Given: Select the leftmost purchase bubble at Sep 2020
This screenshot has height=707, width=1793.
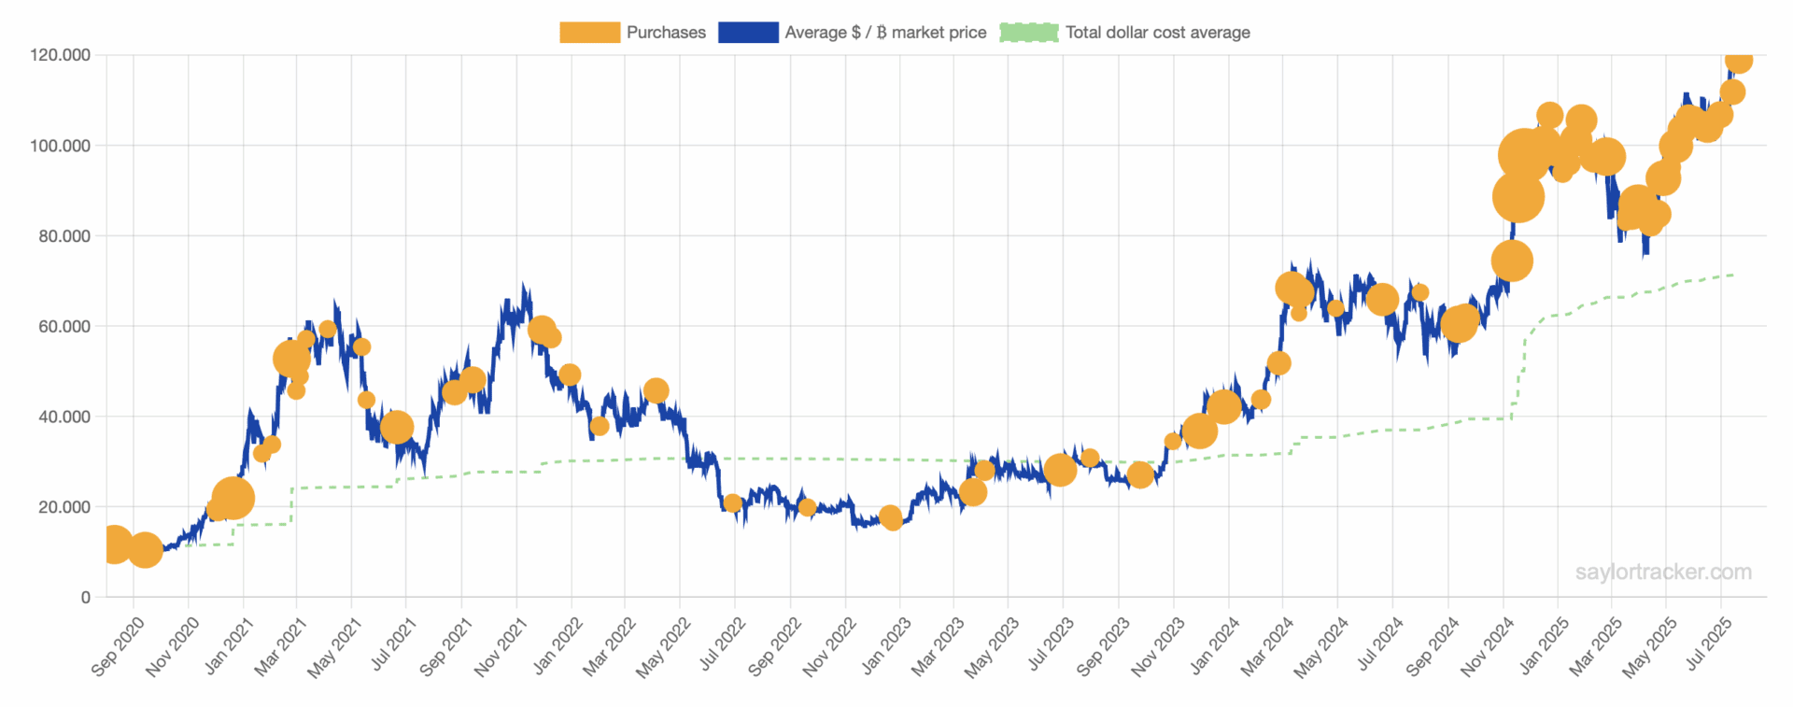Looking at the screenshot, I should pos(113,544).
